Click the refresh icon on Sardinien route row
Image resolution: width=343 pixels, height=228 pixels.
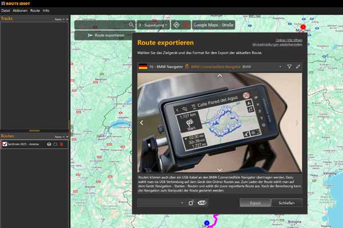55,144
